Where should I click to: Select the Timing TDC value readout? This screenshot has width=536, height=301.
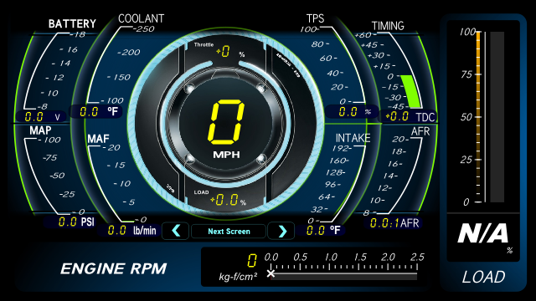pos(409,117)
